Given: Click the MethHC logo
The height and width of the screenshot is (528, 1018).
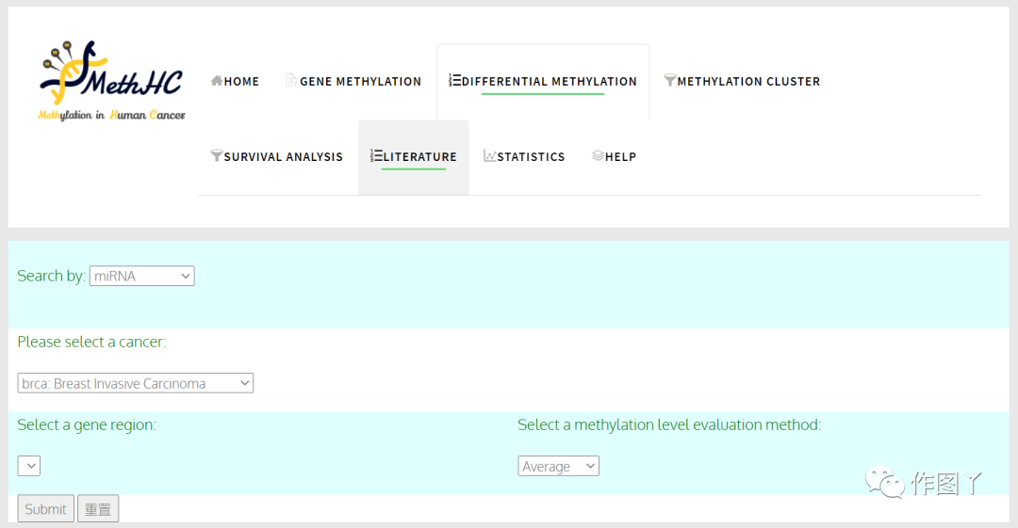Looking at the screenshot, I should point(111,81).
